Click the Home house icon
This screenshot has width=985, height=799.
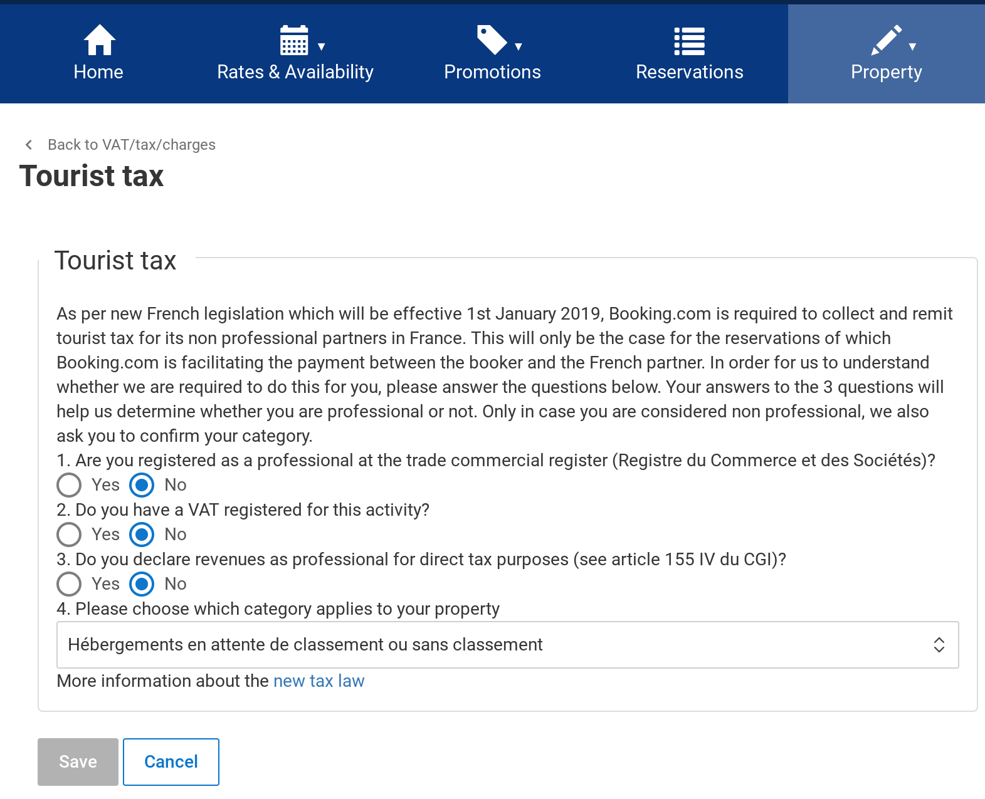click(x=99, y=40)
